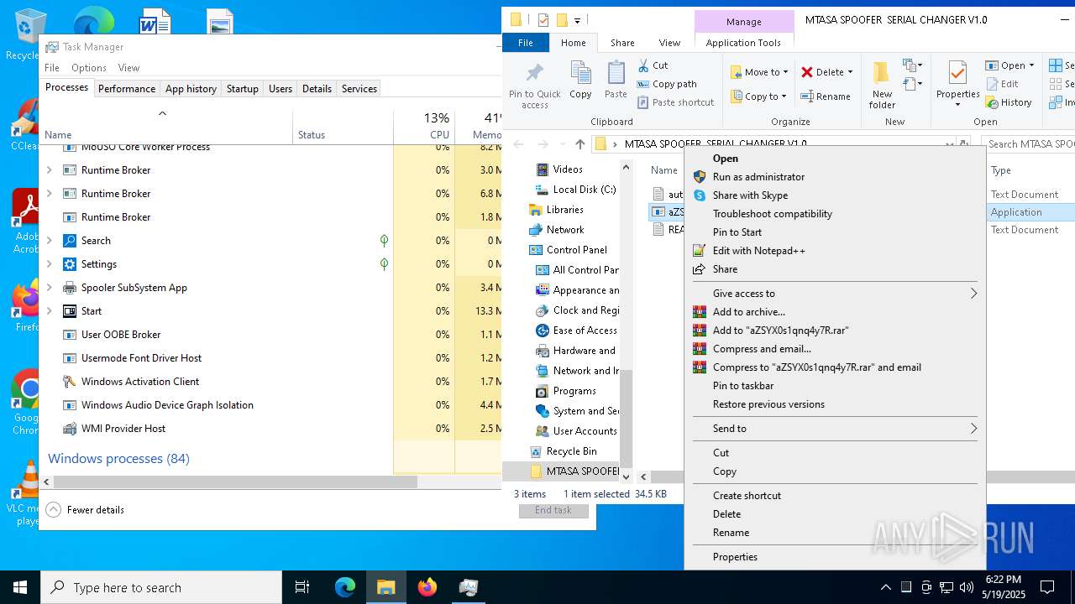The width and height of the screenshot is (1075, 604).
Task: Open the Move to dropdown
Action: coord(759,72)
